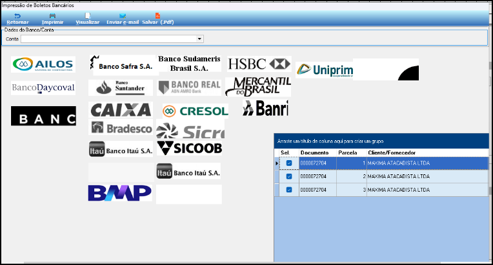493x265 pixels.
Task: Click document 0000072704 in parcela 3 row
Action: (313, 190)
